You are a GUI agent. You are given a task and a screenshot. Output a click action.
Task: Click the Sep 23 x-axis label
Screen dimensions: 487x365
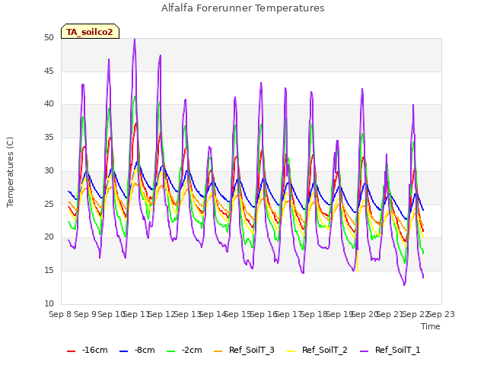click(441, 314)
